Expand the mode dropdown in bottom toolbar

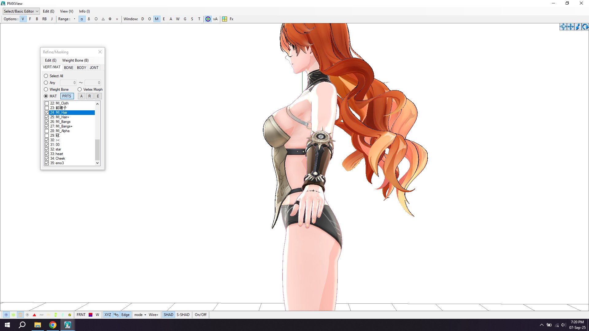click(140, 315)
